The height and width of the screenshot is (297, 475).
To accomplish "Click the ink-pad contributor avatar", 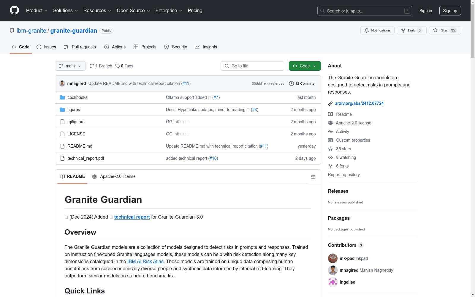I will (333, 258).
